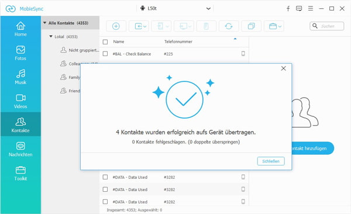Click the #BAL - Check Balance name

point(132,54)
